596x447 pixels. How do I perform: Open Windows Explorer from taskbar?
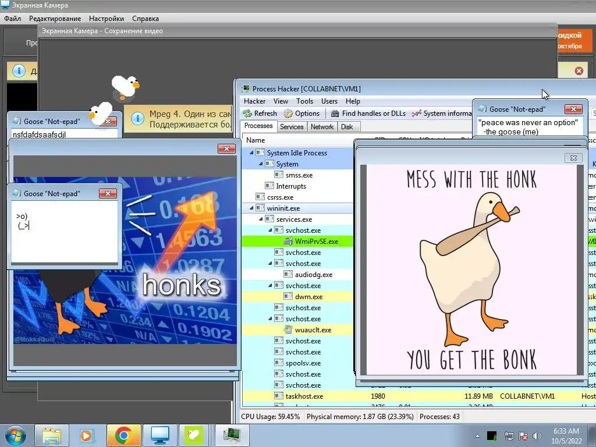(52, 435)
